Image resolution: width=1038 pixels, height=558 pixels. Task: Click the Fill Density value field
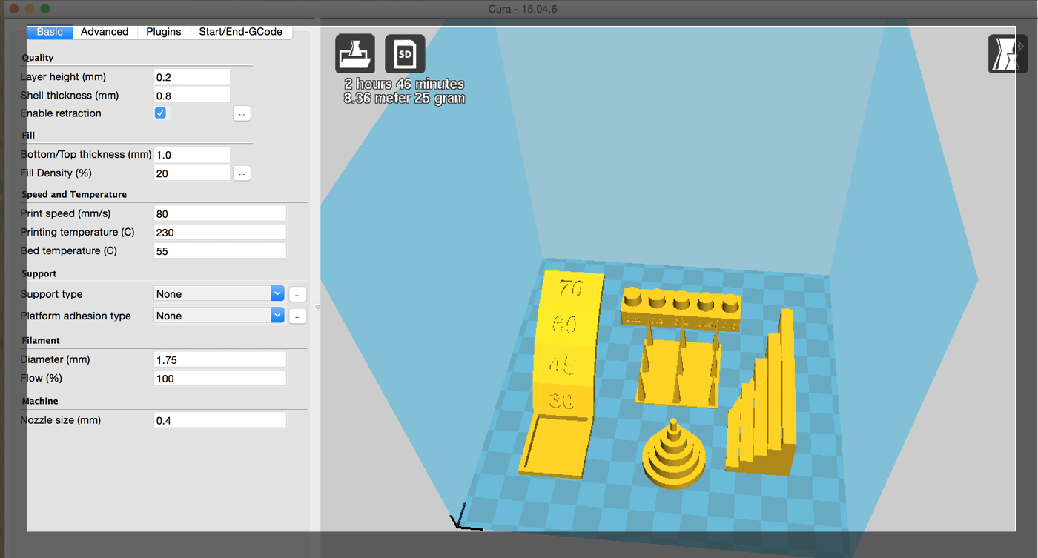192,173
